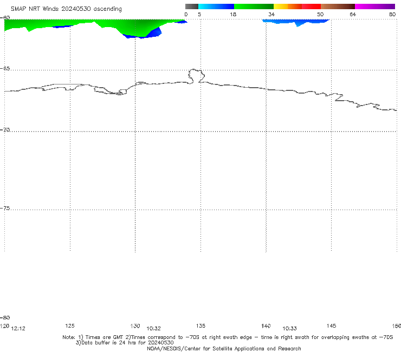Click the swath time "10:32"

pyautogui.click(x=153, y=329)
